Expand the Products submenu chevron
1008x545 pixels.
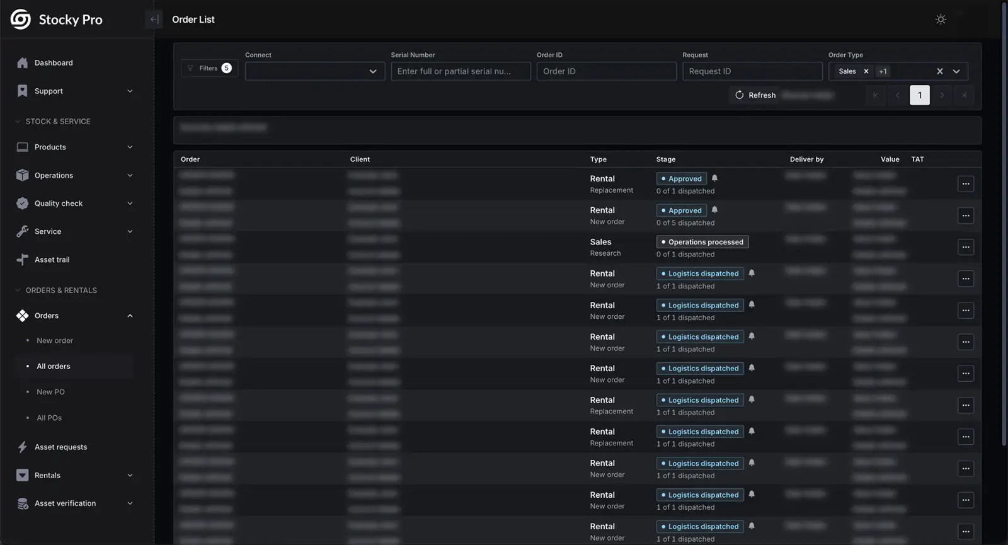tap(130, 147)
